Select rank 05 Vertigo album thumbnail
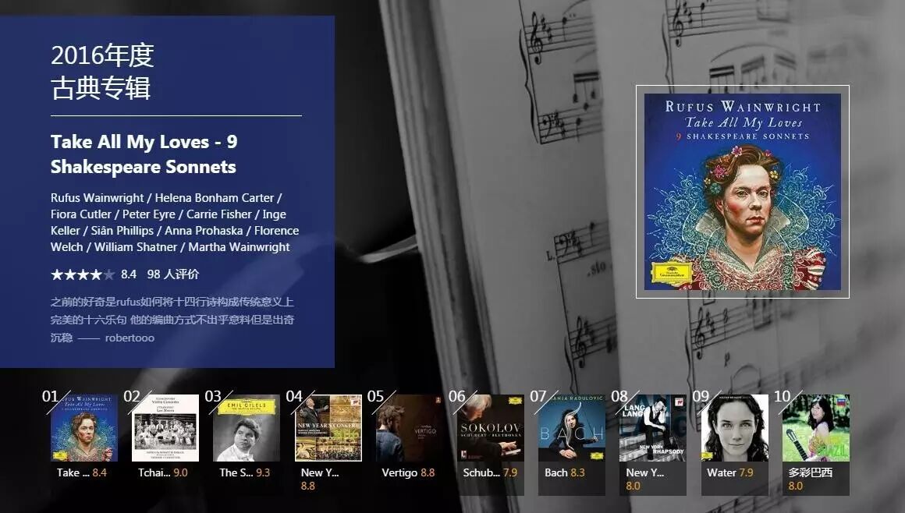This screenshot has height=513, width=905. pyautogui.click(x=410, y=428)
